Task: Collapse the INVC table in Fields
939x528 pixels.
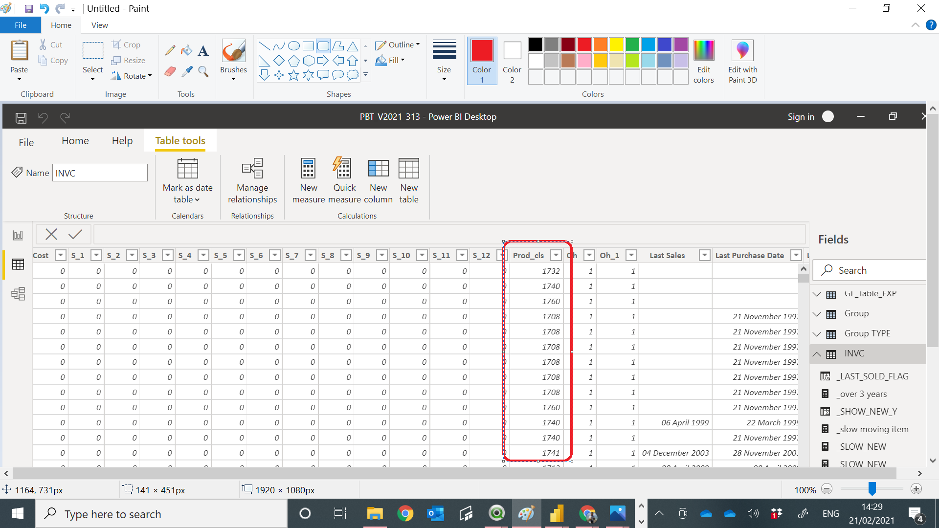Action: coord(817,354)
